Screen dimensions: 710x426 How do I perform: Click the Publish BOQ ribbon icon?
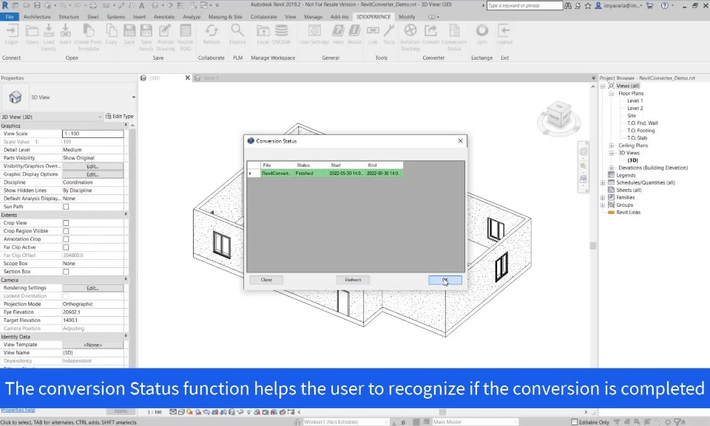(x=185, y=37)
